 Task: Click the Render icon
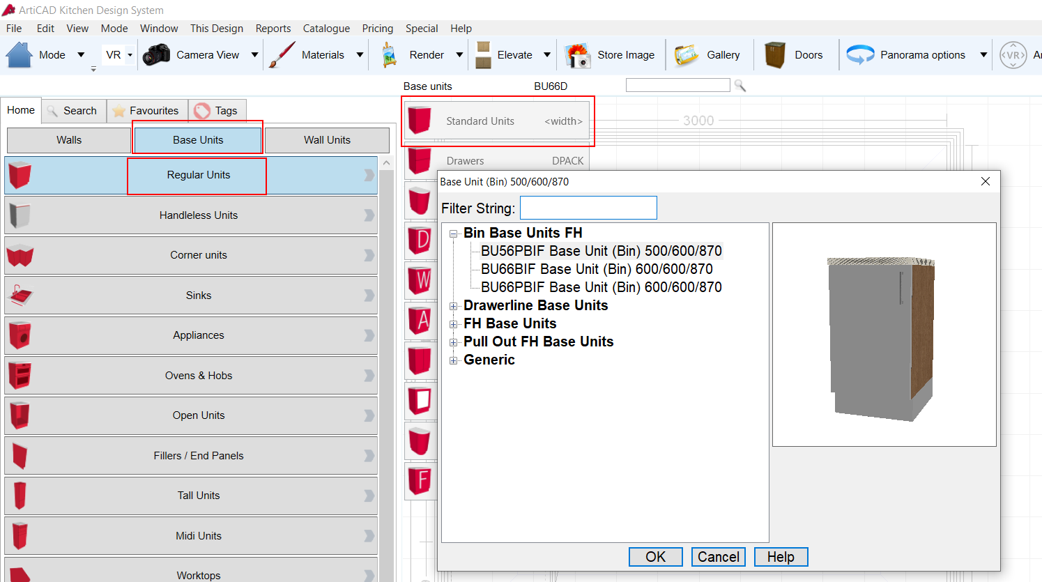coord(390,54)
